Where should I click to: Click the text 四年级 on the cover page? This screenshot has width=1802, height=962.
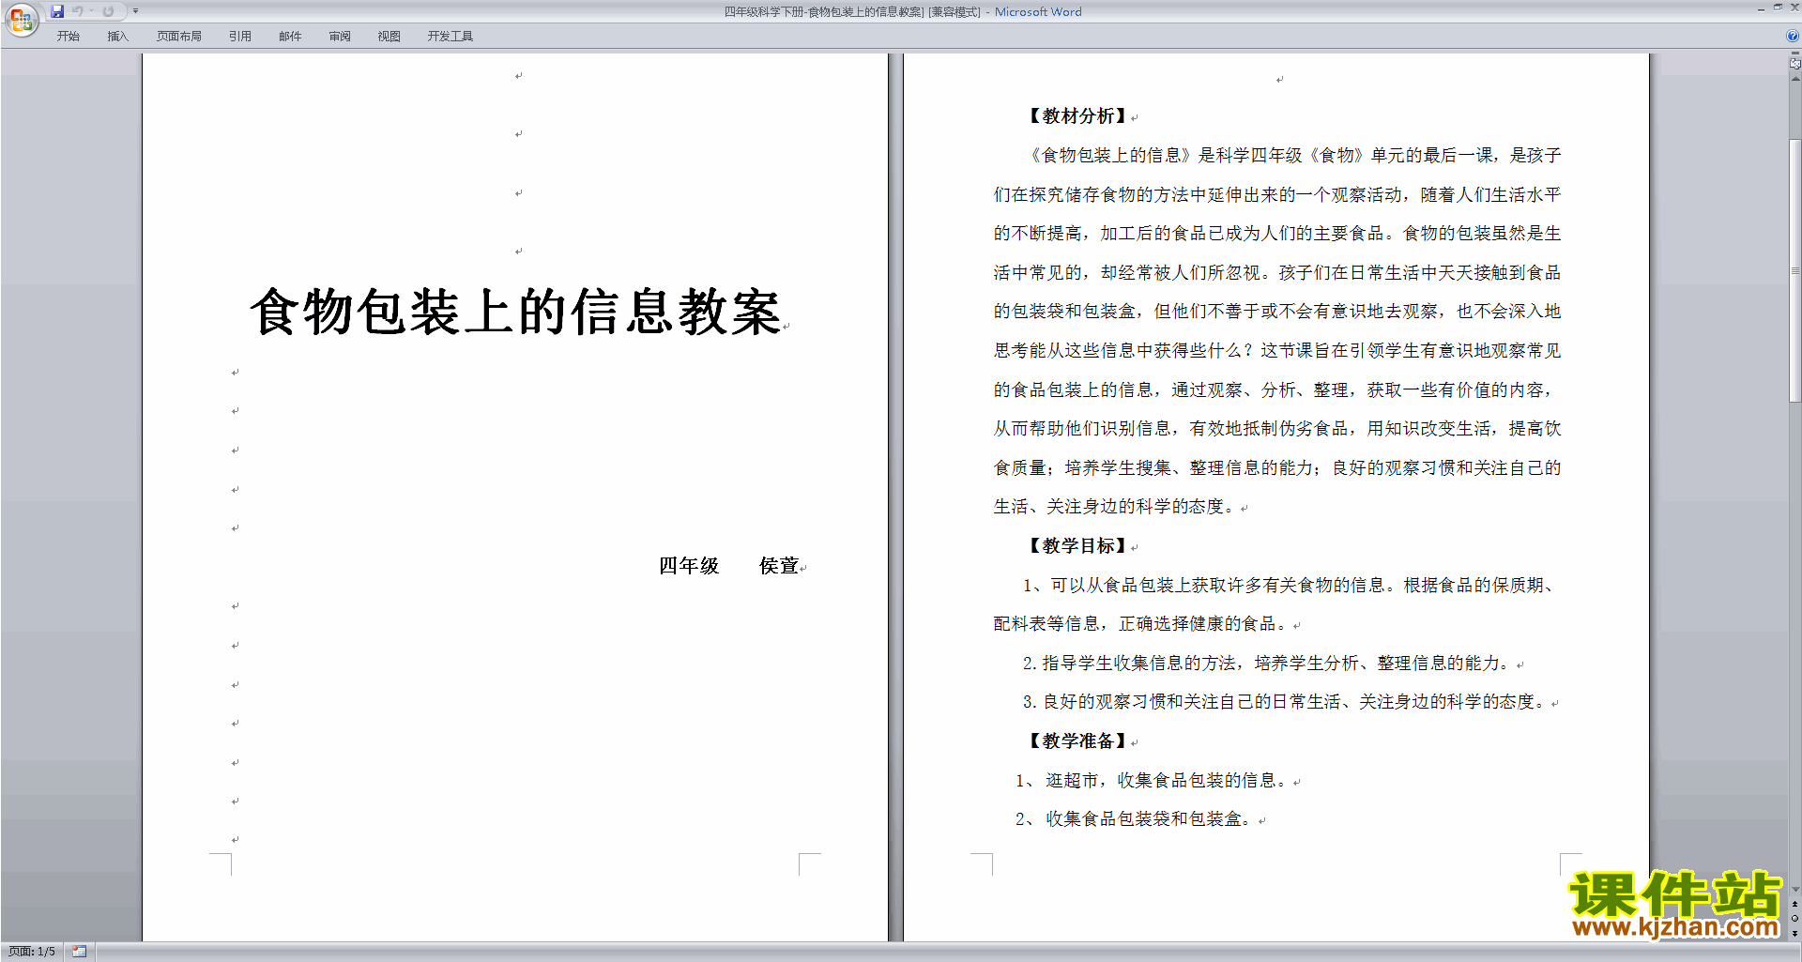(x=689, y=566)
